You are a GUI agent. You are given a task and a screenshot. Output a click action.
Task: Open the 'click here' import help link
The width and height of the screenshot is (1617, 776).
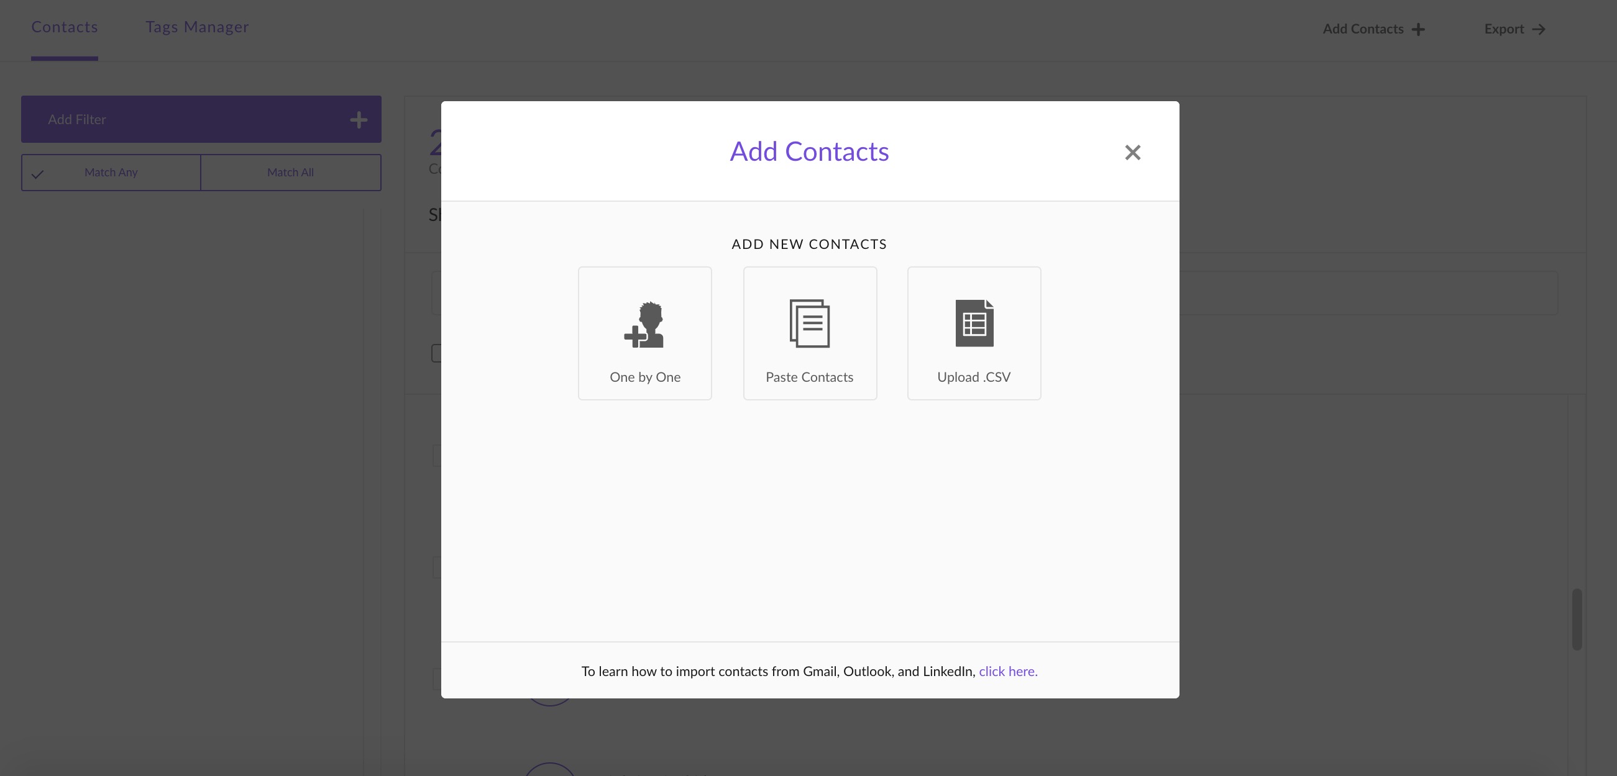(1008, 670)
